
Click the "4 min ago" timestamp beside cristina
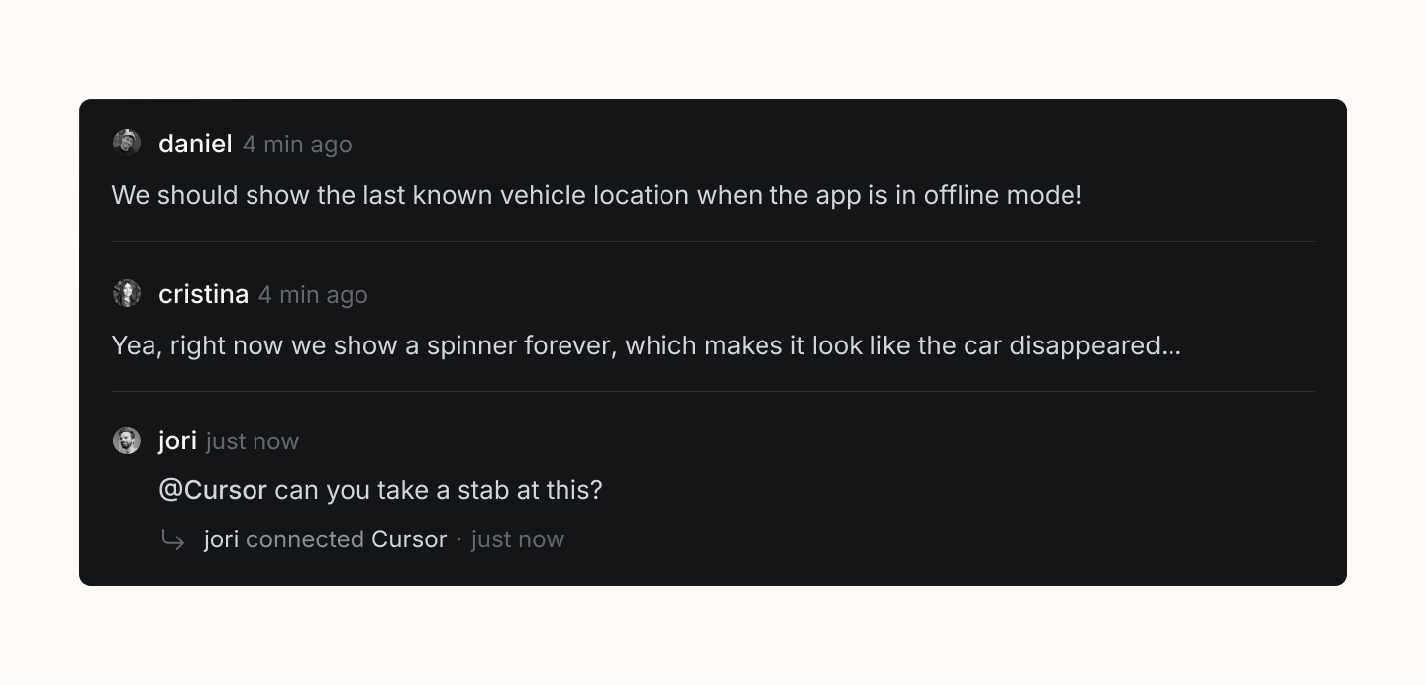pos(313,295)
